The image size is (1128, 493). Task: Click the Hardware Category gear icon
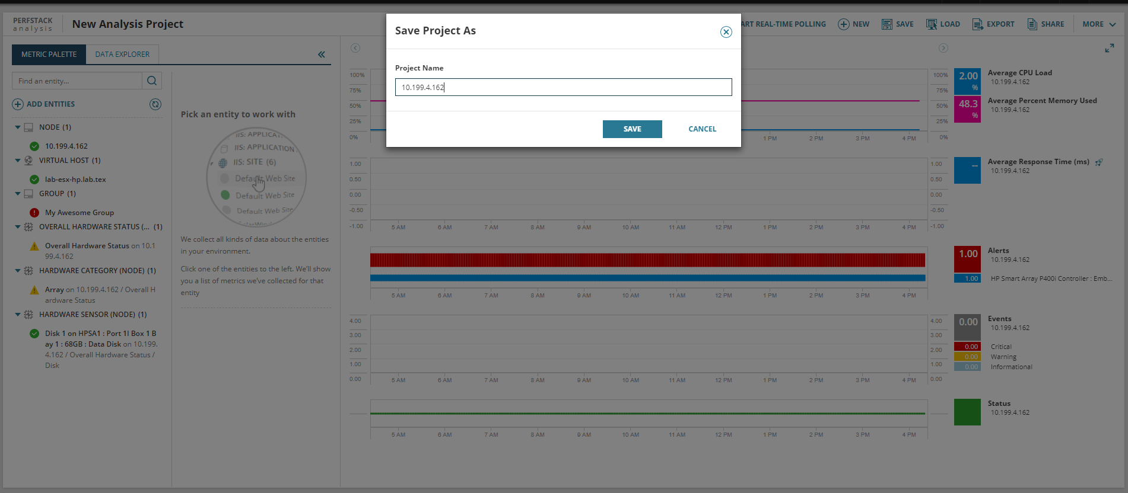28,271
